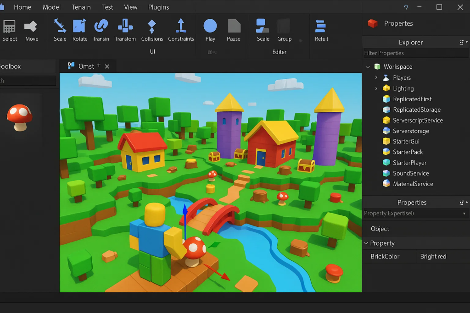This screenshot has width=470, height=313.
Task: Start the game with Play
Action: (x=210, y=30)
